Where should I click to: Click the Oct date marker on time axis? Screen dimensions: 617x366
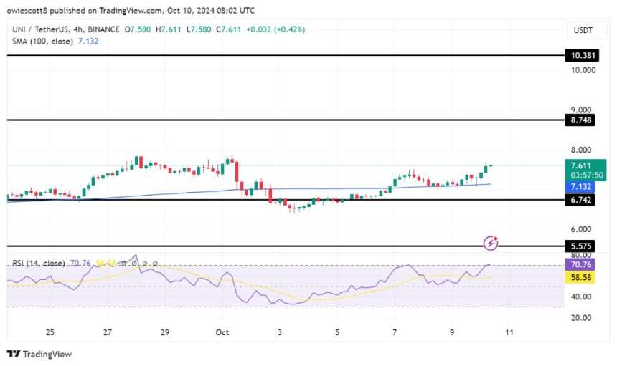tap(222, 332)
